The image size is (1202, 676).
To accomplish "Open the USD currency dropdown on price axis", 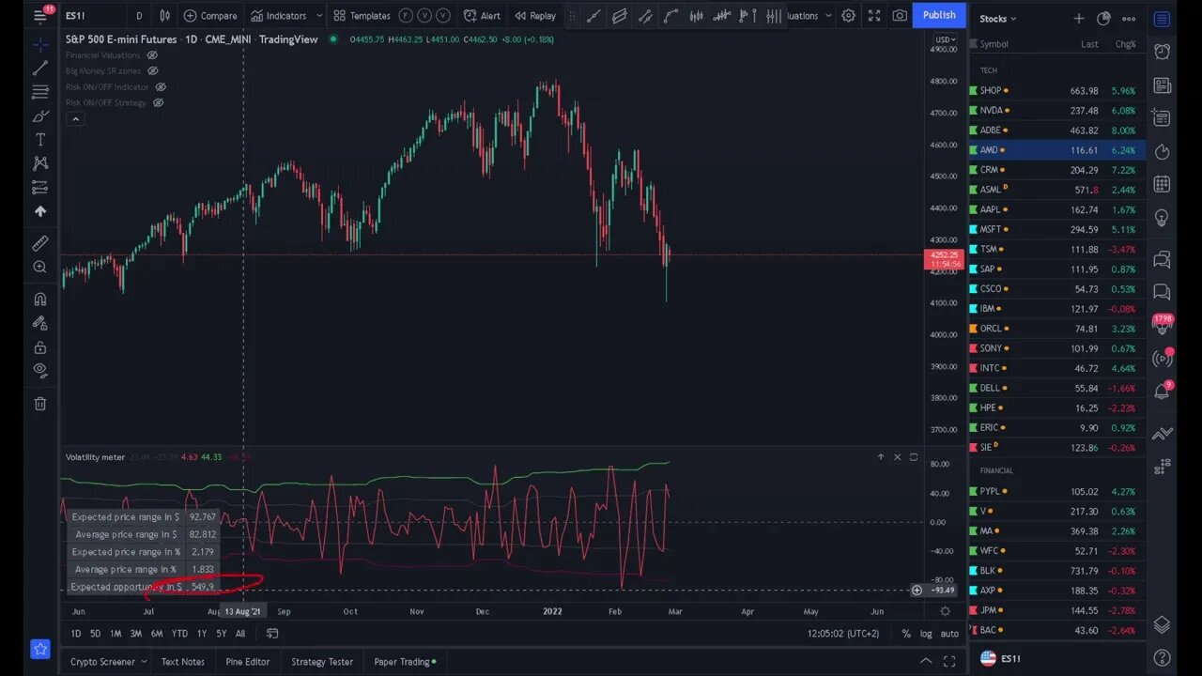I will 945,40.
